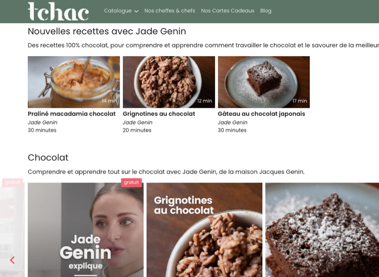Open Jade Genin explique video card
The width and height of the screenshot is (379, 277).
click(86, 230)
